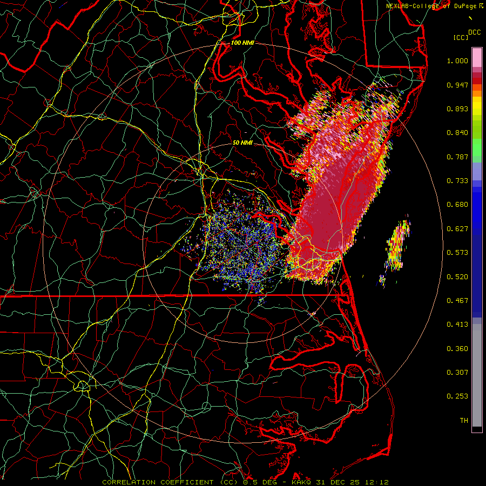Select the 0.467 scale value
This screenshot has height=486, width=486.
tap(457, 301)
